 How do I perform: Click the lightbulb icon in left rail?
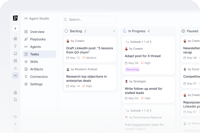pyautogui.click(x=15, y=46)
